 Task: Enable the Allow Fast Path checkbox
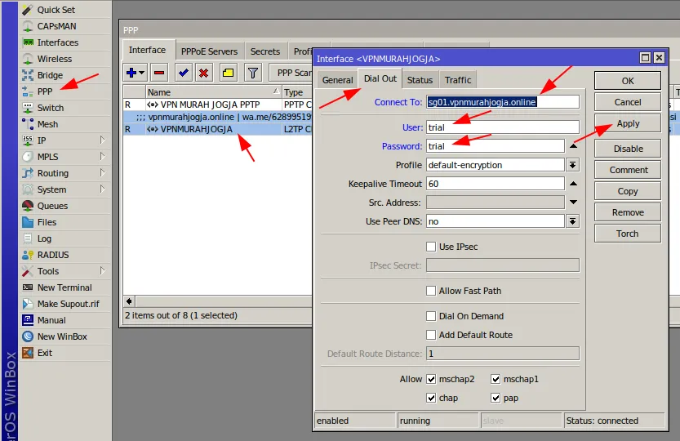tap(431, 291)
